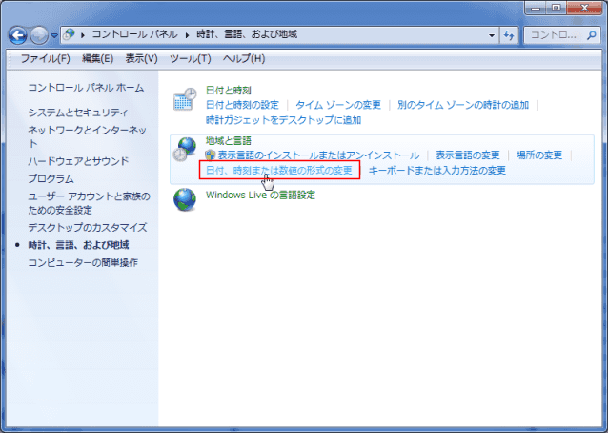Open ユーザー アカウントと家族のための安全設定
The image size is (608, 433).
(90, 203)
